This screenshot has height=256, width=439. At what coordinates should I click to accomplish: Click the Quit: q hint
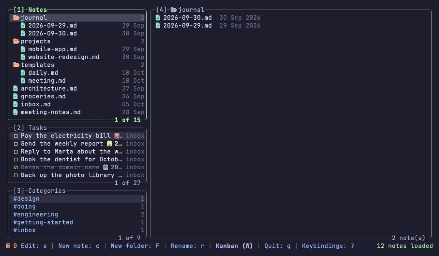(x=278, y=246)
